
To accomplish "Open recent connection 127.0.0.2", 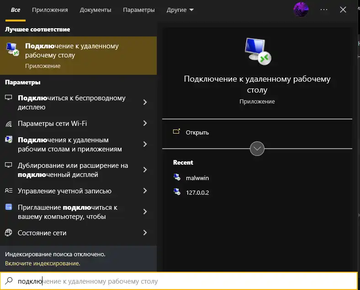I will pos(197,192).
